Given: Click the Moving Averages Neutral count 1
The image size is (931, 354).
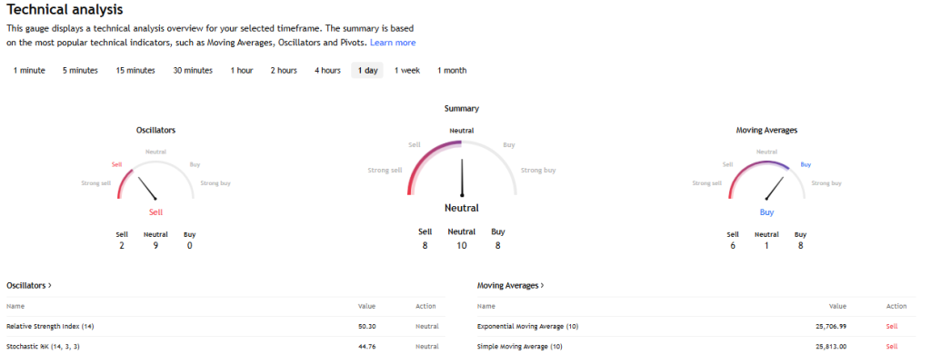Looking at the screenshot, I should pyautogui.click(x=766, y=245).
